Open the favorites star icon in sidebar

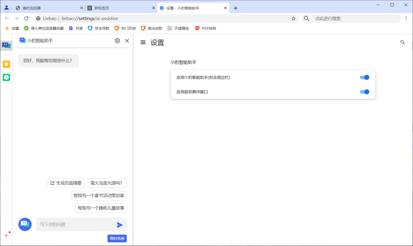pos(6,64)
